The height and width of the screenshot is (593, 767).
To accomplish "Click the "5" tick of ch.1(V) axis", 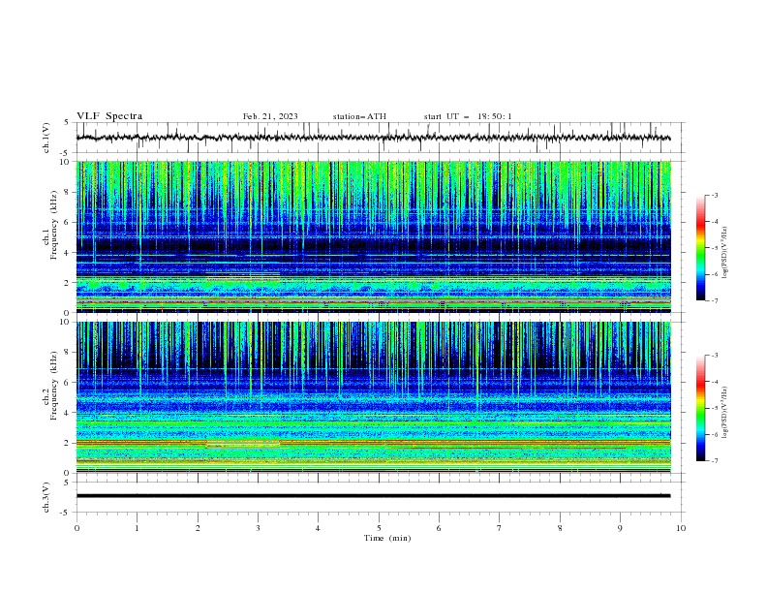I will point(67,123).
